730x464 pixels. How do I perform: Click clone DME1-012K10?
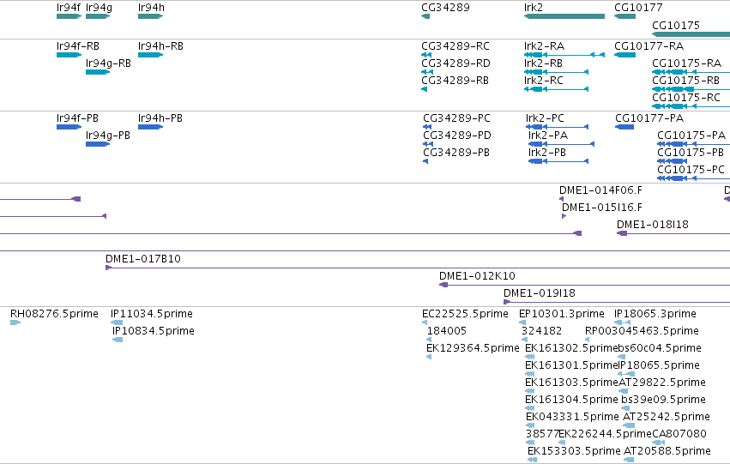coord(477,276)
